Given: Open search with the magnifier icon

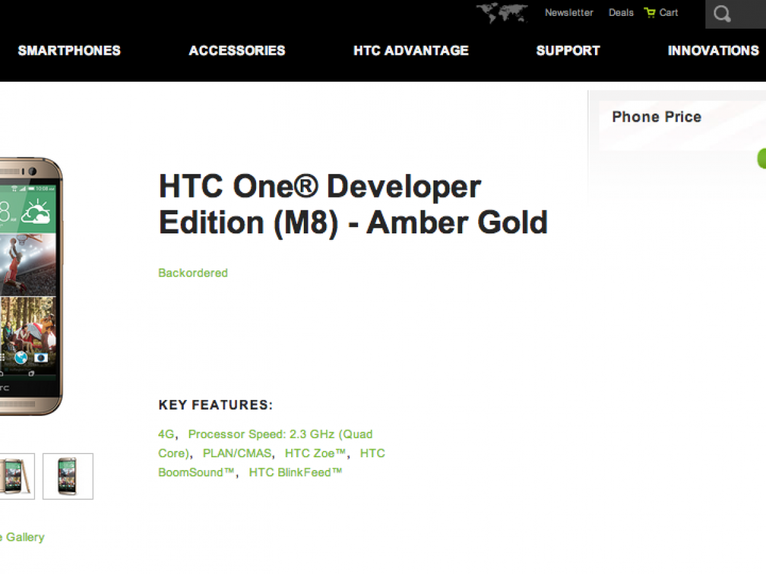Looking at the screenshot, I should pyautogui.click(x=723, y=14).
